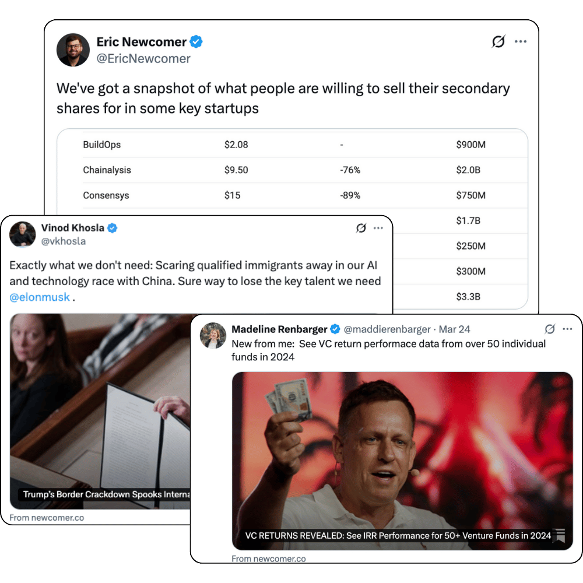Click Eric Newcomer's verified badge
583x583 pixels.
click(x=196, y=42)
